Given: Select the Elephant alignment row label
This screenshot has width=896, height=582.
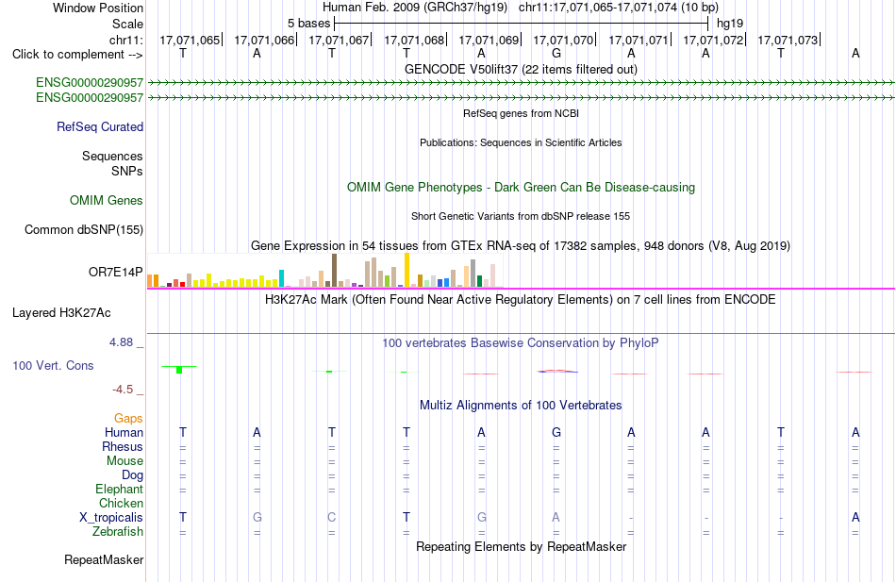Looking at the screenshot, I should (x=120, y=490).
